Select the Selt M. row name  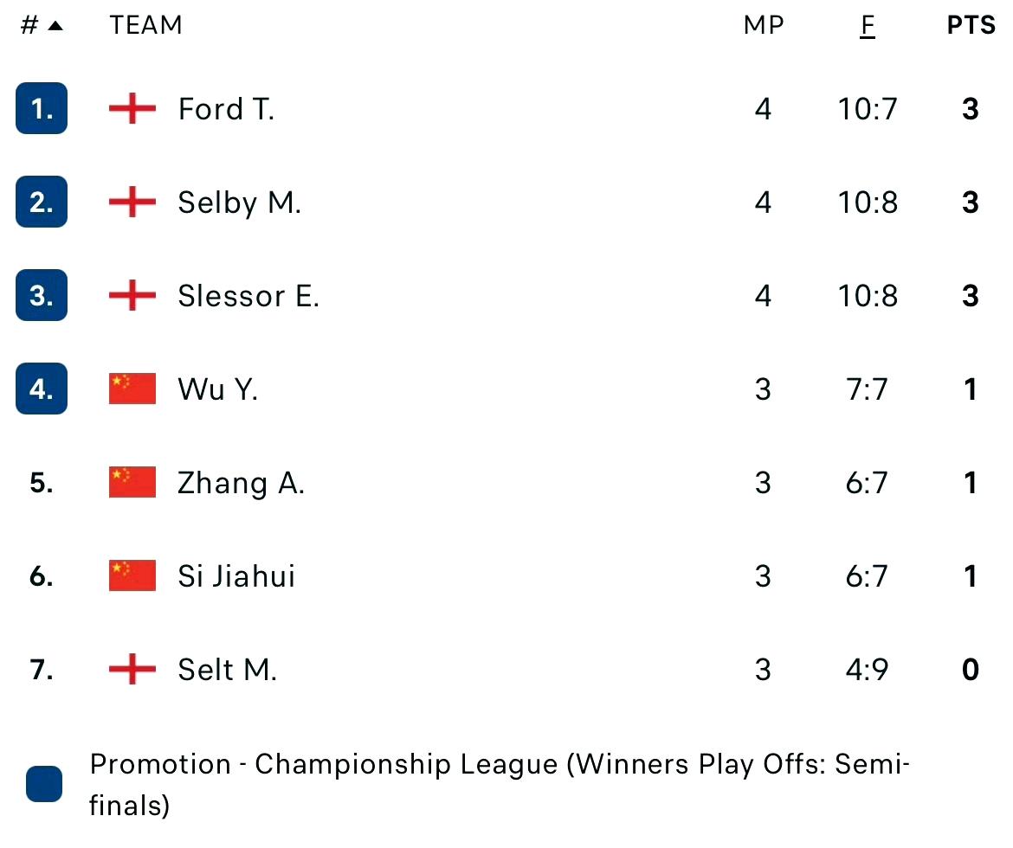[x=227, y=670]
